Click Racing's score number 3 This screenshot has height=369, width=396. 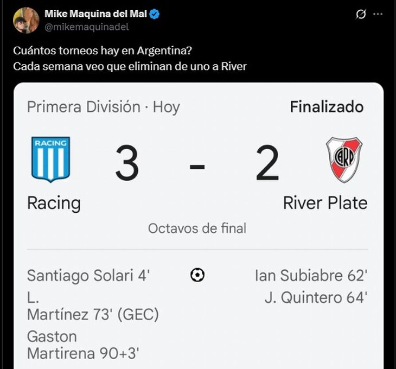tap(127, 164)
